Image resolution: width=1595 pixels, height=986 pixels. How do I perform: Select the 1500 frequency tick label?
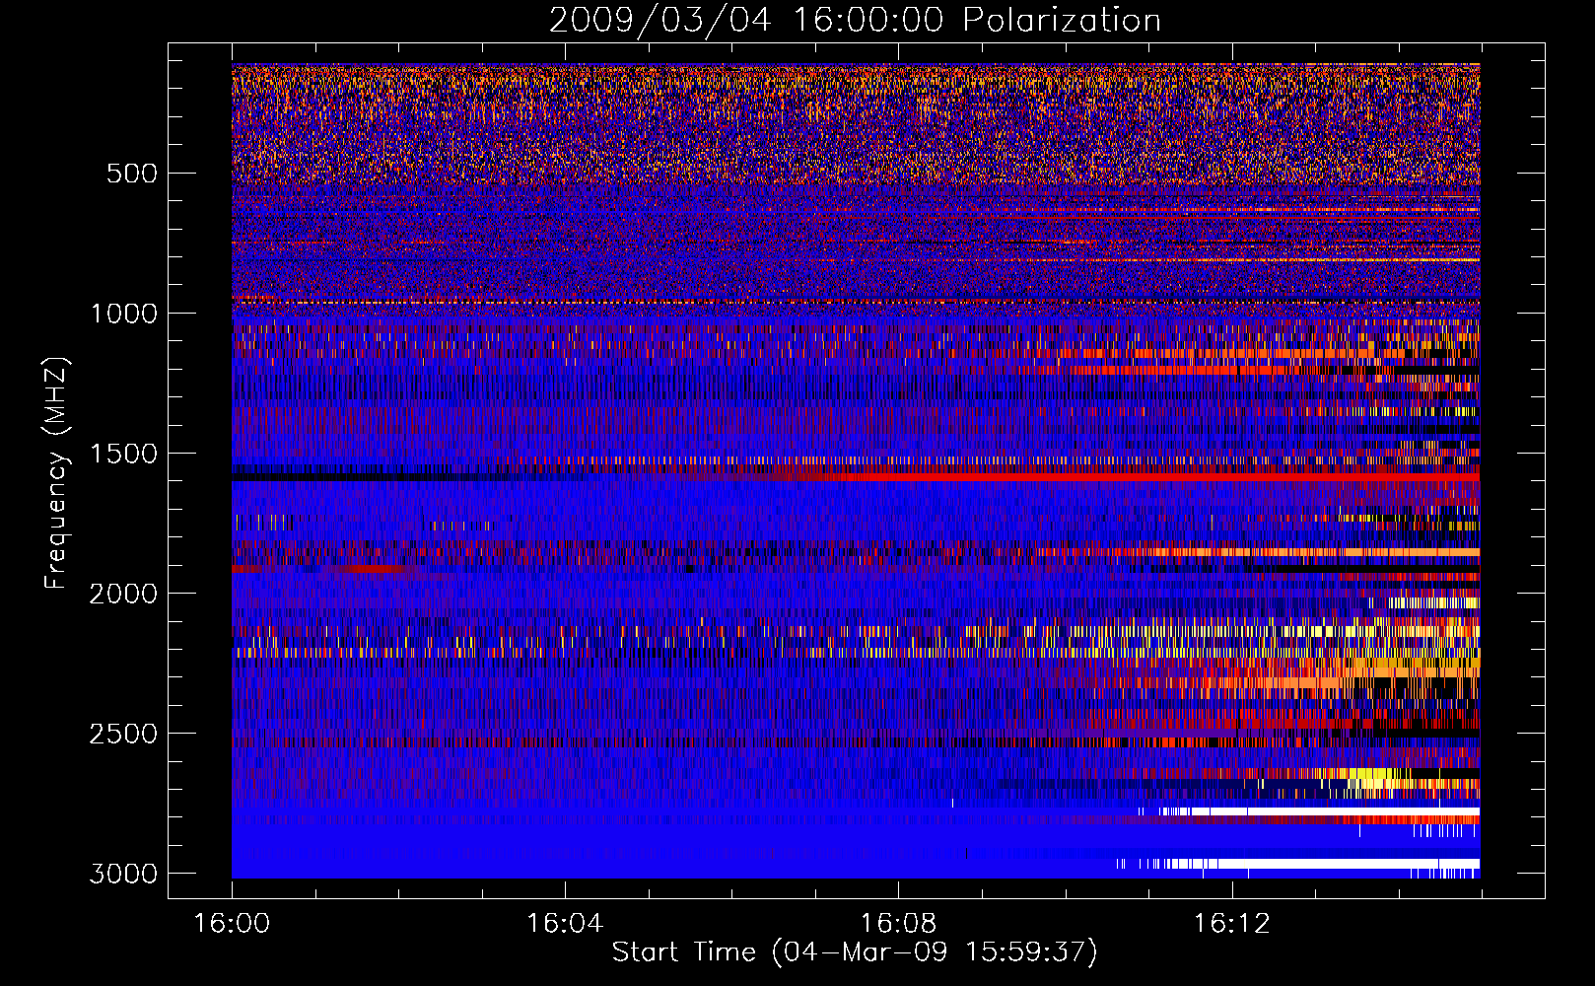(123, 454)
